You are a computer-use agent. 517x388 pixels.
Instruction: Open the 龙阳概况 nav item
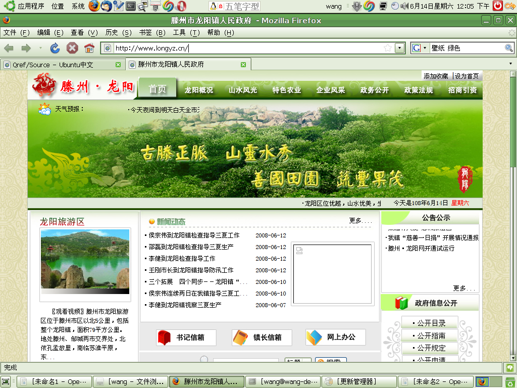pos(198,90)
